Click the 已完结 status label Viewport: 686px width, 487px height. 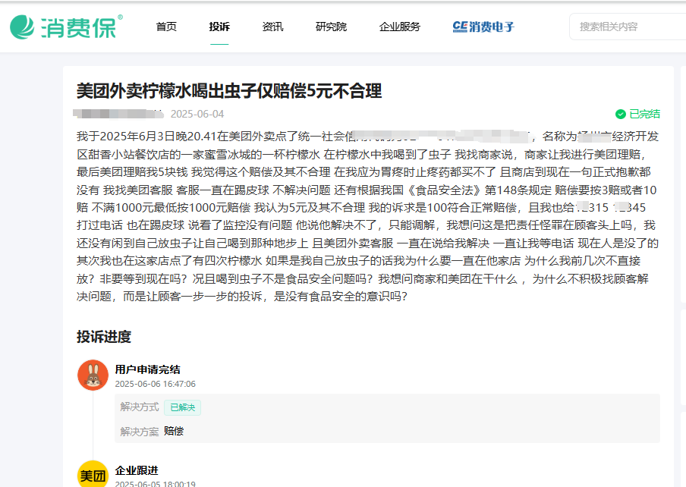[x=644, y=114]
